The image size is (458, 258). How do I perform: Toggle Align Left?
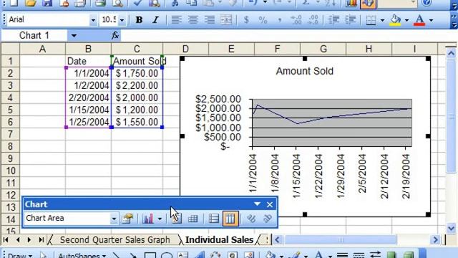click(176, 20)
